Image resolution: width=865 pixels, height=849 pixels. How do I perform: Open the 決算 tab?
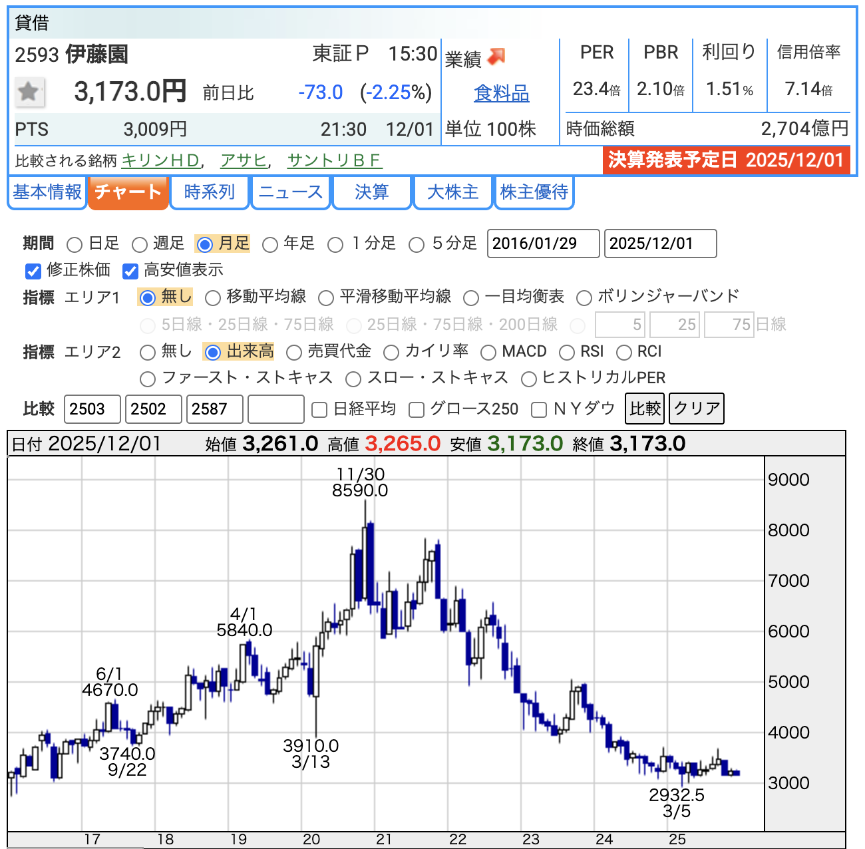[x=371, y=192]
